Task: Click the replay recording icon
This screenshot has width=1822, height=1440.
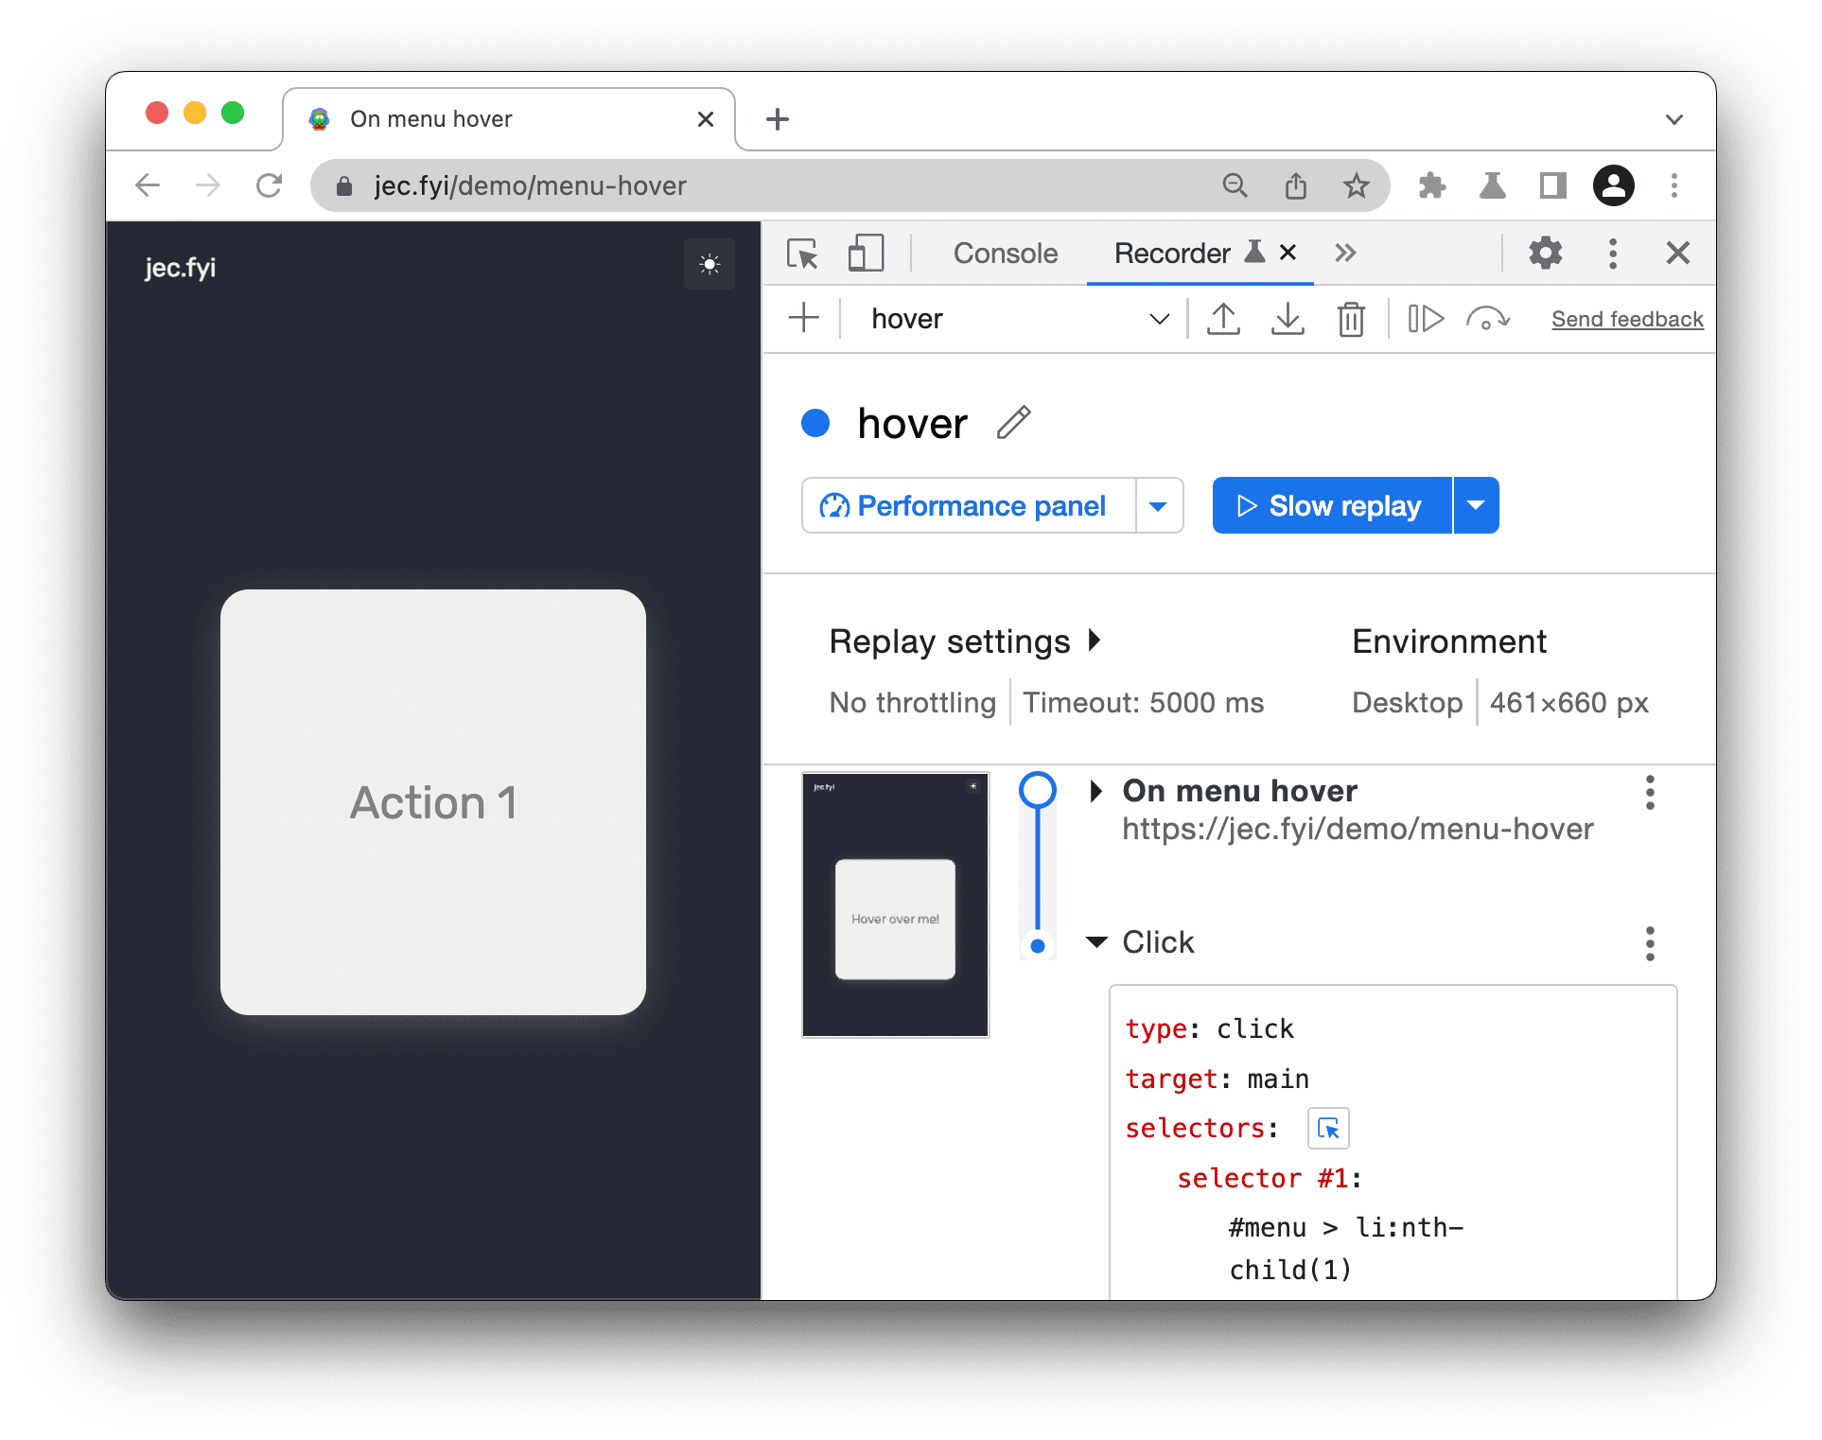Action: pyautogui.click(x=1420, y=320)
